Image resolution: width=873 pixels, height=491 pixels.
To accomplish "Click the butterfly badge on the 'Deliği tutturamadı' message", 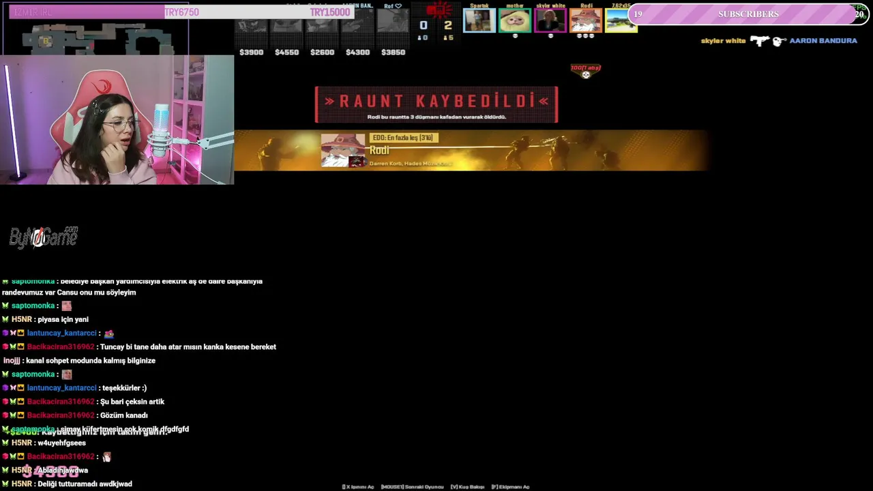I will (5, 484).
